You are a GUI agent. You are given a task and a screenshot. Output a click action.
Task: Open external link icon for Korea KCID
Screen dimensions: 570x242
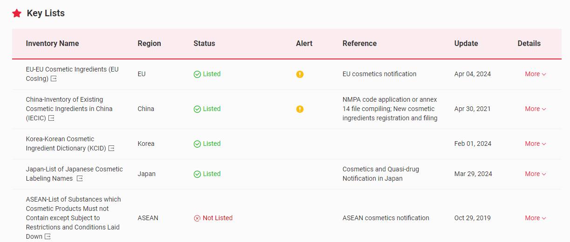(x=111, y=149)
